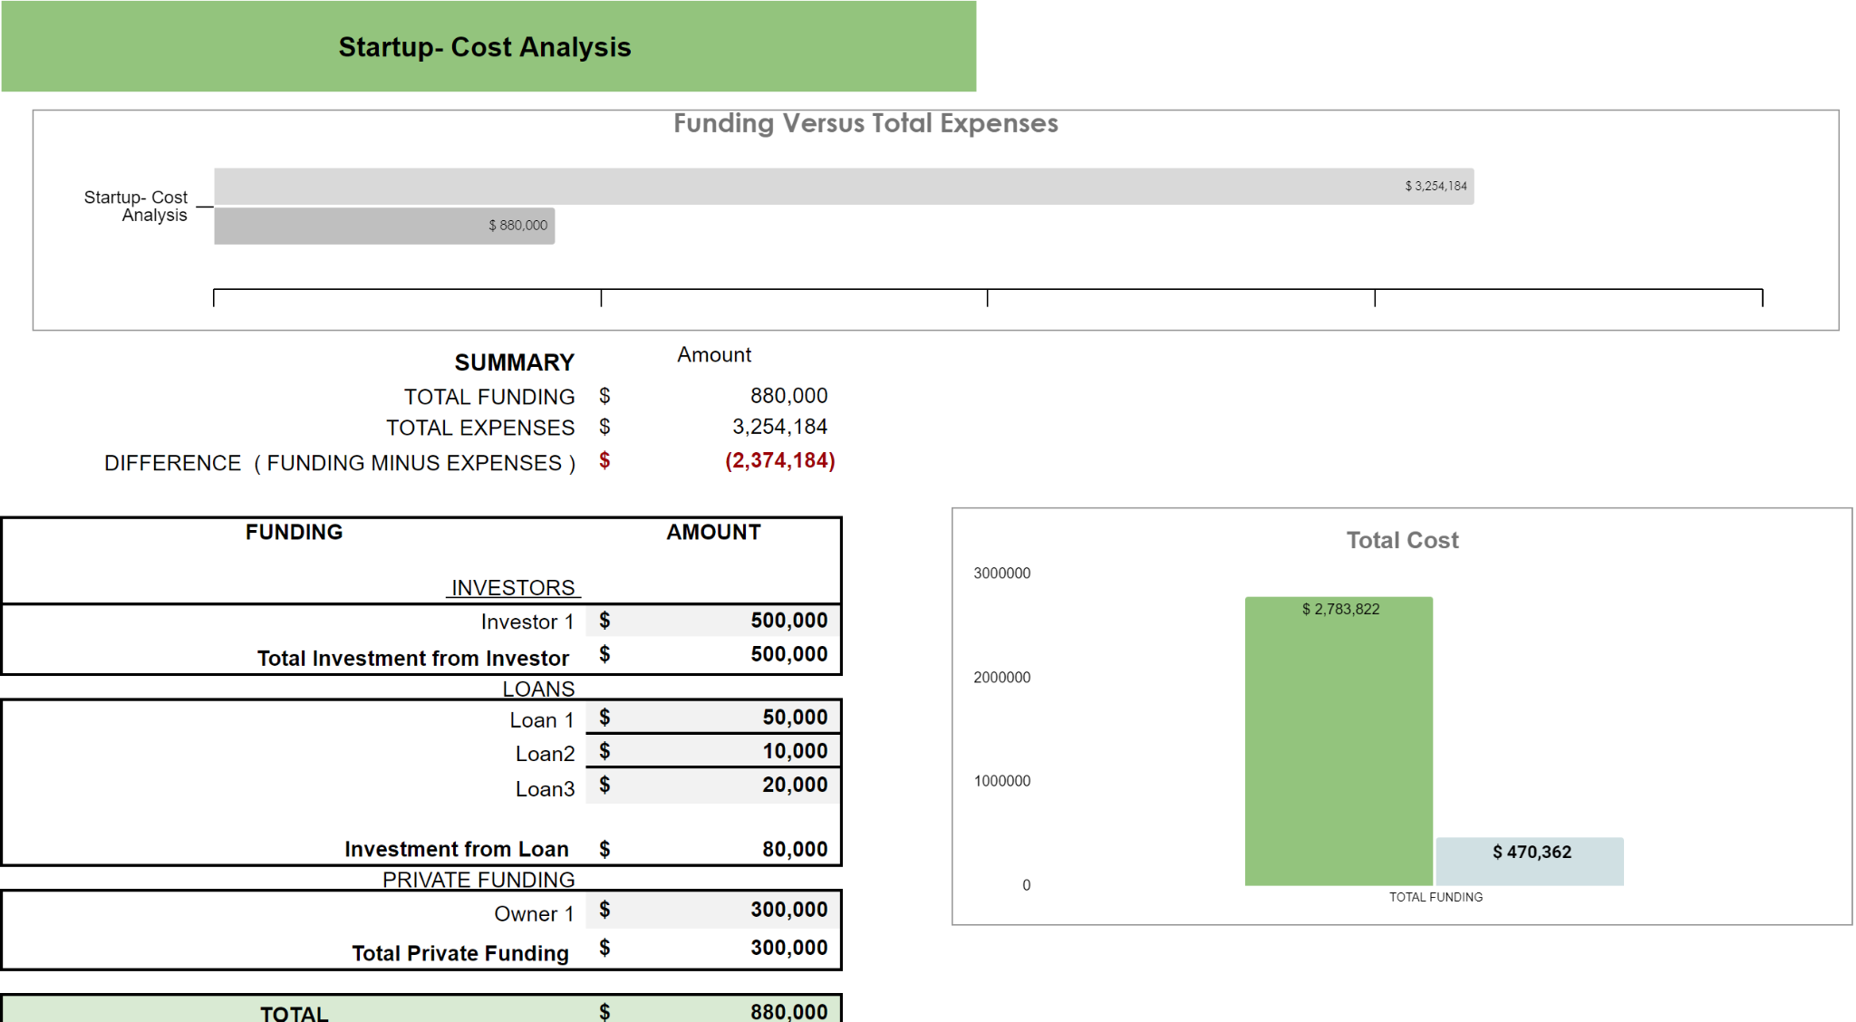Select the SUMMARY heading cell

pos(514,362)
